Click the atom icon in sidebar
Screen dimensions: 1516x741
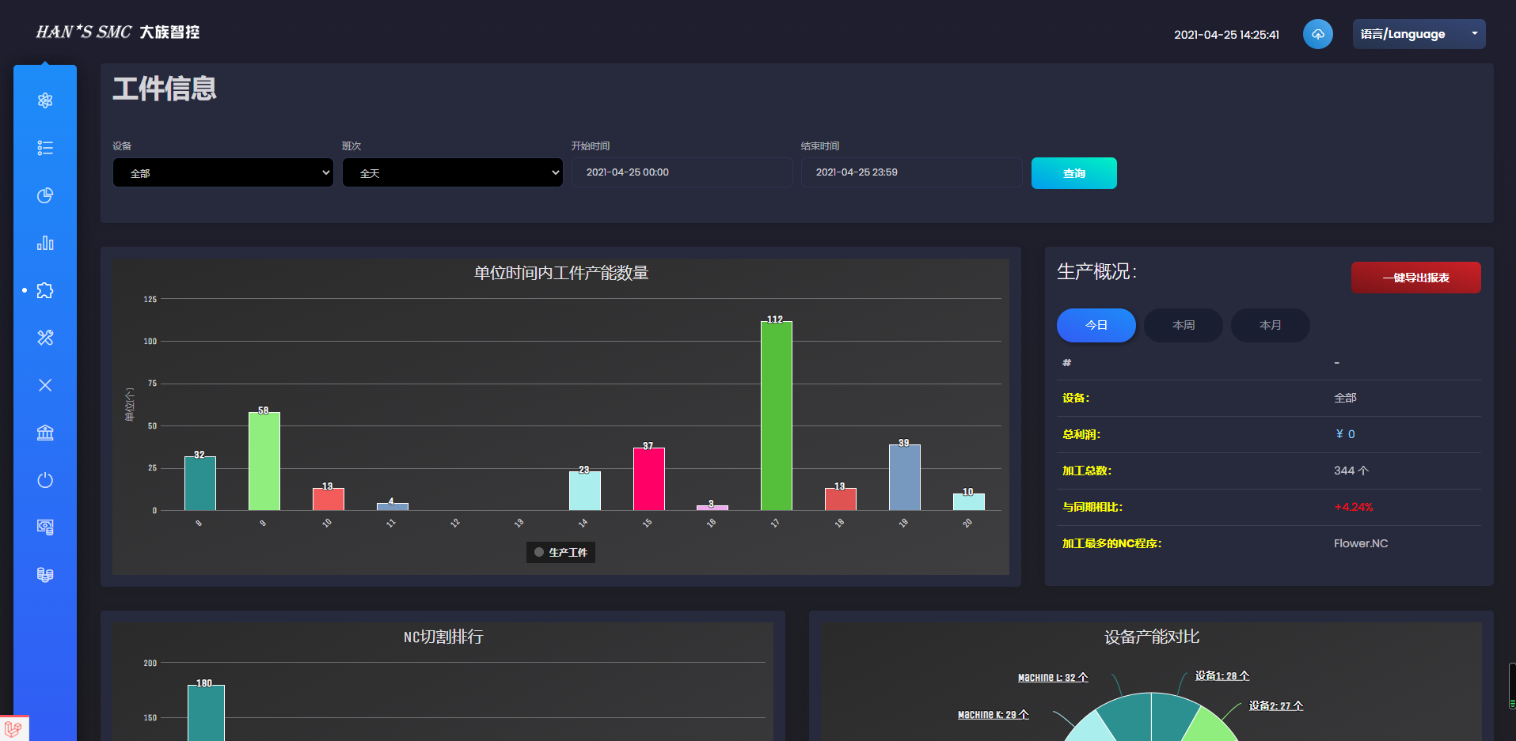[45, 100]
